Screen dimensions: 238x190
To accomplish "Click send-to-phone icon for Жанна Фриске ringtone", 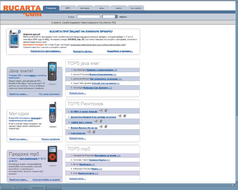I will point(101,127).
